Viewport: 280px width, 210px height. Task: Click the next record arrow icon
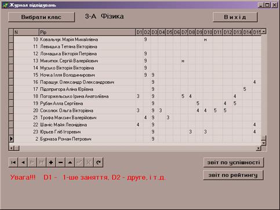click(32, 162)
